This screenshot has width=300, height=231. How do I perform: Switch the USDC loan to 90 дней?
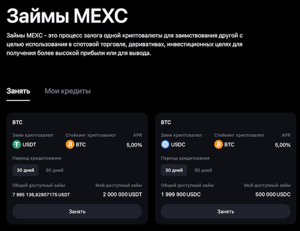(203, 170)
